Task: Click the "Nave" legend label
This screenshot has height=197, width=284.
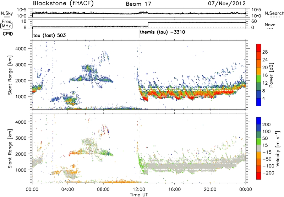Action: pos(270,25)
